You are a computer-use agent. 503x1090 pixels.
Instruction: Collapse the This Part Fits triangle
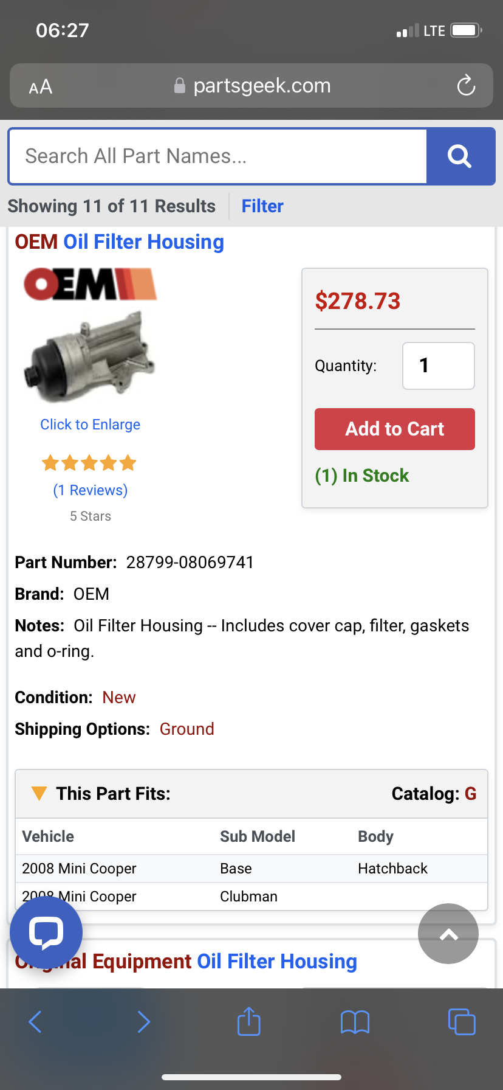[39, 793]
